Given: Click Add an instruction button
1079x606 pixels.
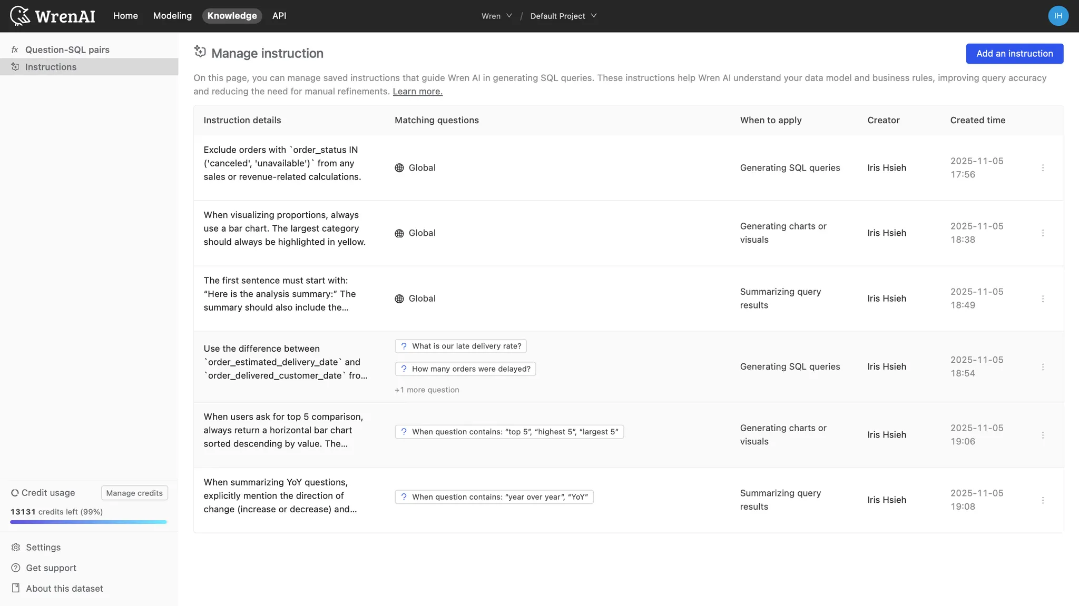Looking at the screenshot, I should click(x=1014, y=54).
